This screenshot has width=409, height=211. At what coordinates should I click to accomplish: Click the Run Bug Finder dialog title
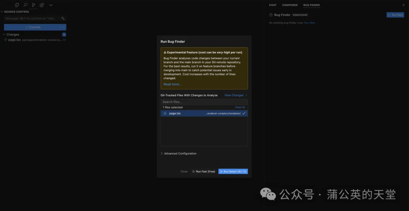click(173, 42)
